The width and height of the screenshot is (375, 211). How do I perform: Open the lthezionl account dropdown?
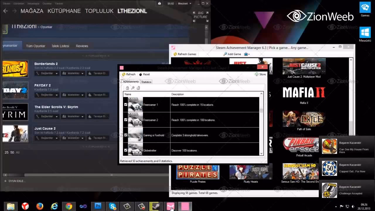185,4
